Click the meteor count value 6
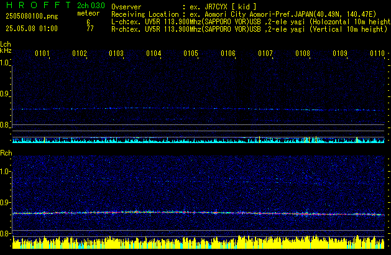Image resolution: width=391 pixels, height=255 pixels. click(x=88, y=22)
